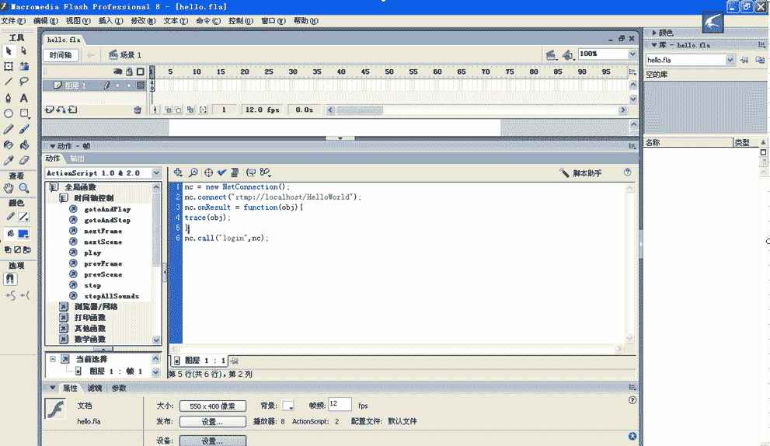Toggle lock all layers padlock icon

click(x=129, y=71)
